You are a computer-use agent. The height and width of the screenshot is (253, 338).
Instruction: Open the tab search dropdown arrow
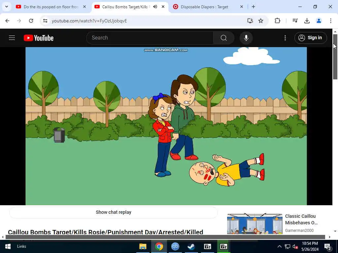click(7, 7)
